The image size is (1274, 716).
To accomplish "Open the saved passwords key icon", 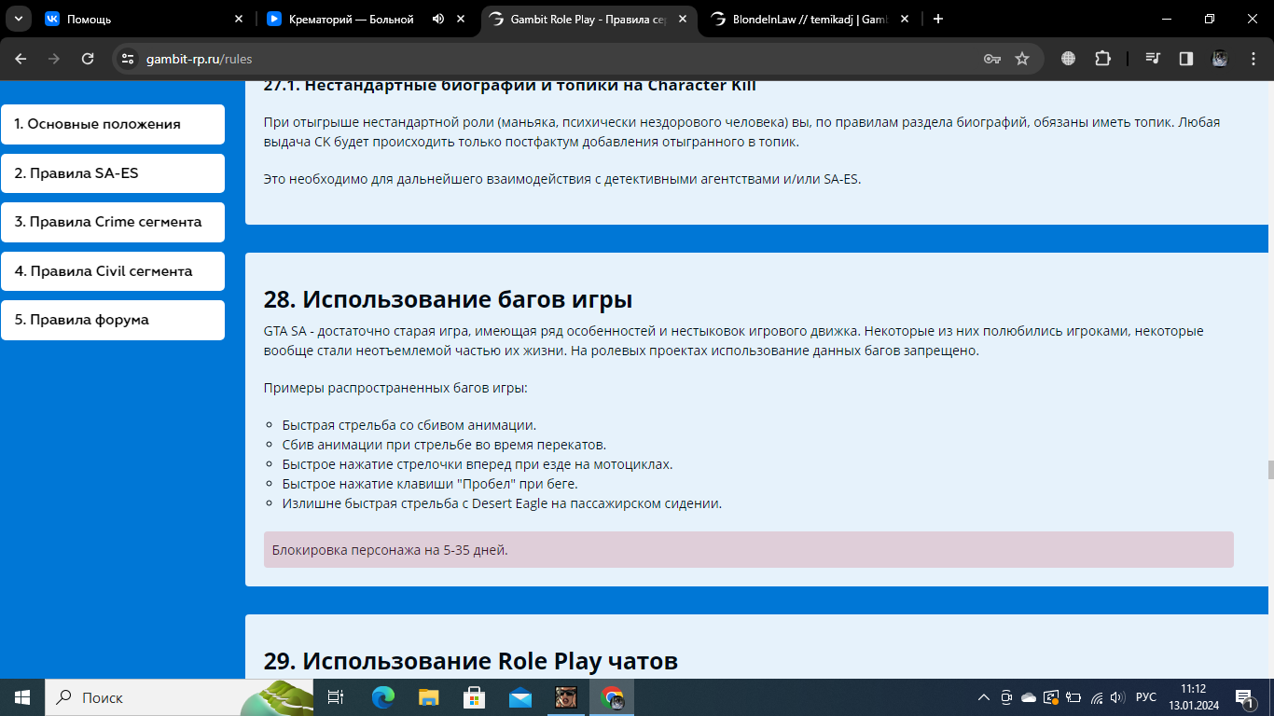I will tap(992, 59).
